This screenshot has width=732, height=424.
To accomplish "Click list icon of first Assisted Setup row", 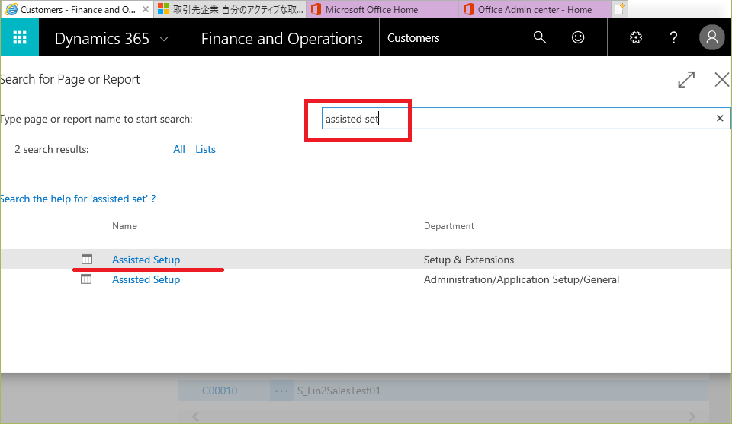I will [x=87, y=259].
